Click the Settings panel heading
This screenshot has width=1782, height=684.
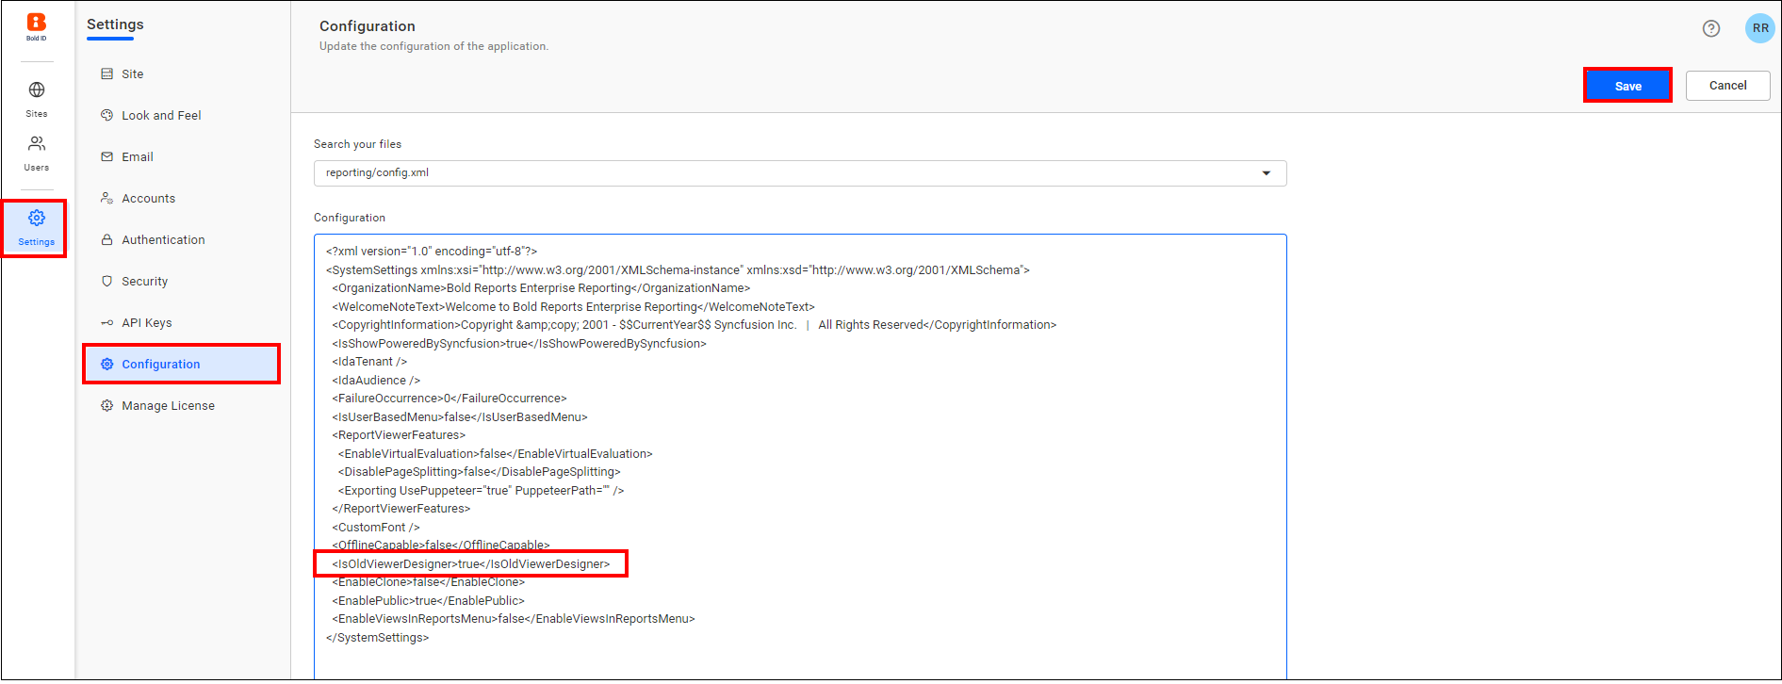click(115, 24)
